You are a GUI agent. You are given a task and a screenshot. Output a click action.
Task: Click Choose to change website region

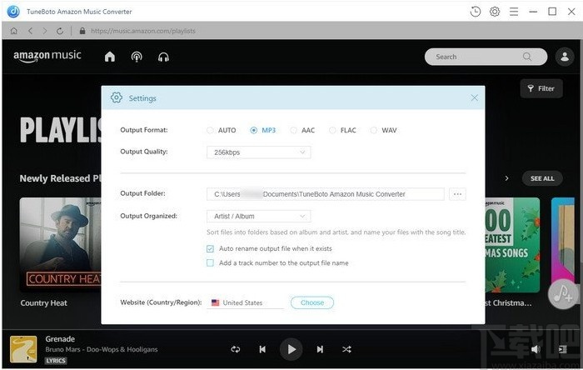click(x=312, y=302)
